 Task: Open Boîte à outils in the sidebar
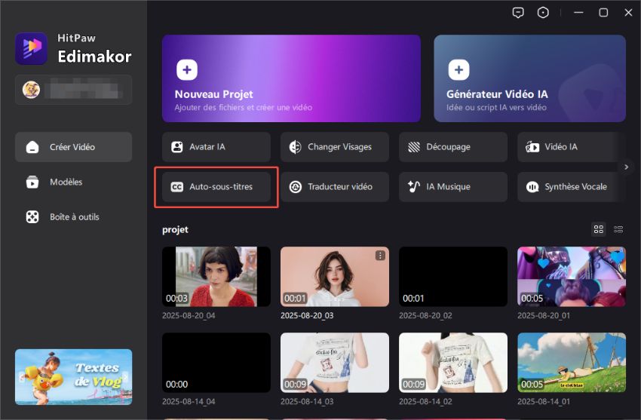tap(73, 217)
